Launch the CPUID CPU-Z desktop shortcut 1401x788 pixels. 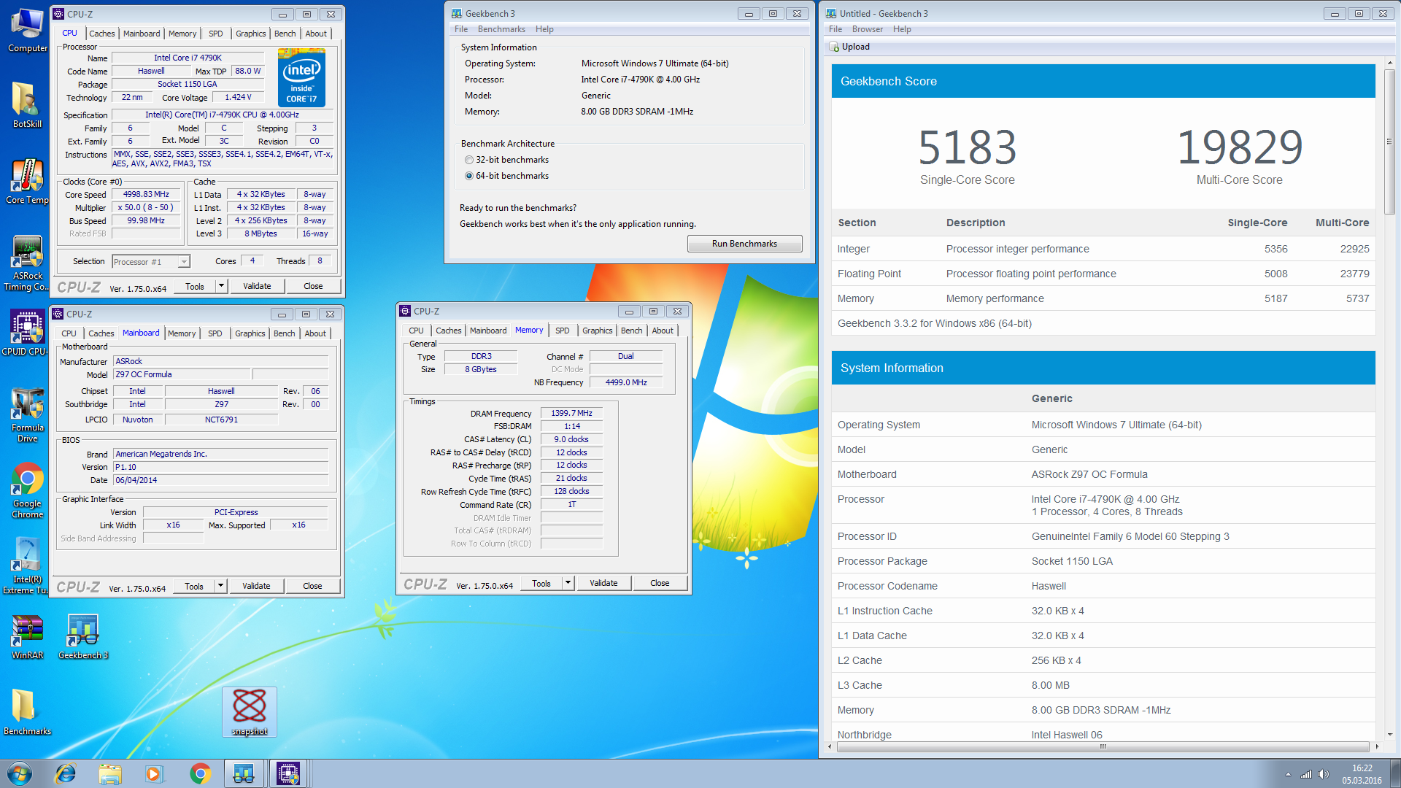point(26,333)
